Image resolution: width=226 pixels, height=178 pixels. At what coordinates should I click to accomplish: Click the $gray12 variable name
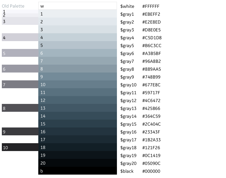click(128, 101)
